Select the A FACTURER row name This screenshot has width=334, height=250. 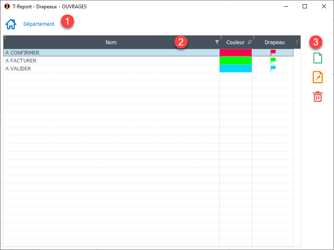click(21, 61)
